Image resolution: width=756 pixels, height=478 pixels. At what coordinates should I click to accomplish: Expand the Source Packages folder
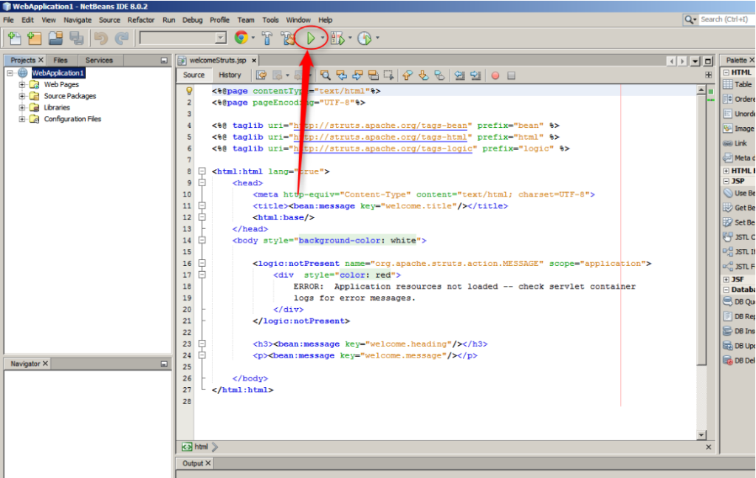tap(21, 96)
